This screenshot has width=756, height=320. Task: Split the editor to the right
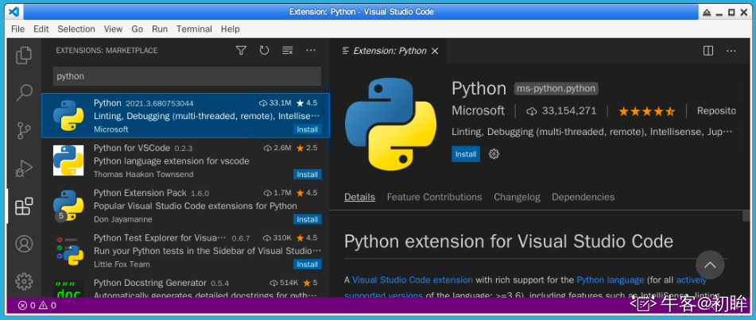708,51
